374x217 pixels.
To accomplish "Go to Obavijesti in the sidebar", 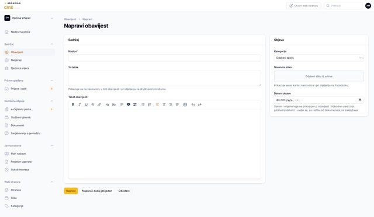I will 29,52.
